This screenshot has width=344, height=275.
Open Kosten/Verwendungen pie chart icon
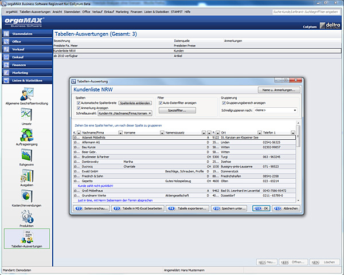click(26, 196)
